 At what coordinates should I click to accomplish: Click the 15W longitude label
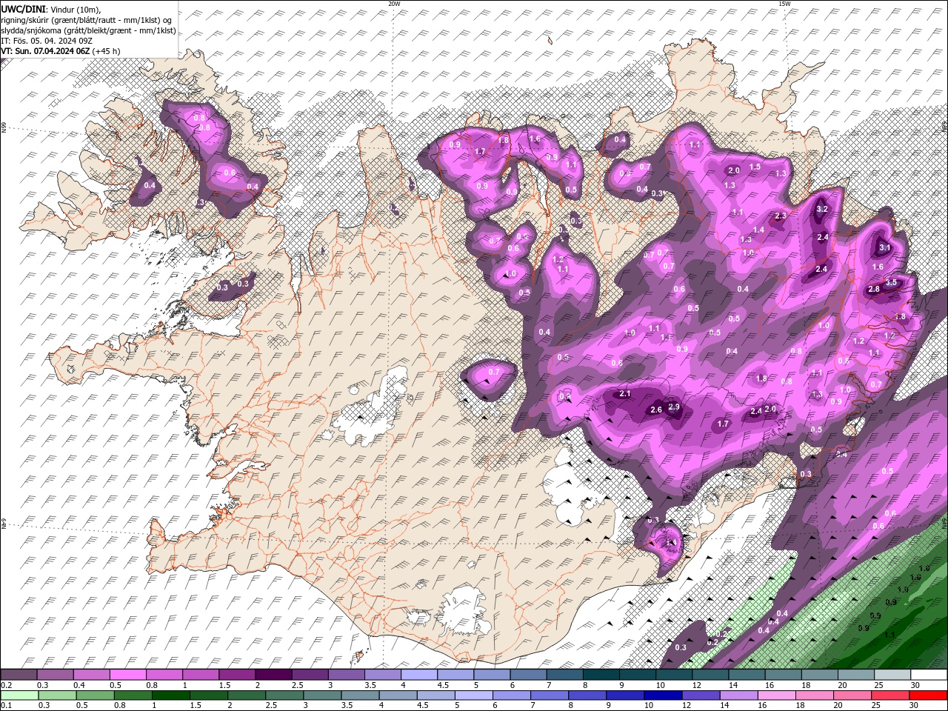[784, 4]
